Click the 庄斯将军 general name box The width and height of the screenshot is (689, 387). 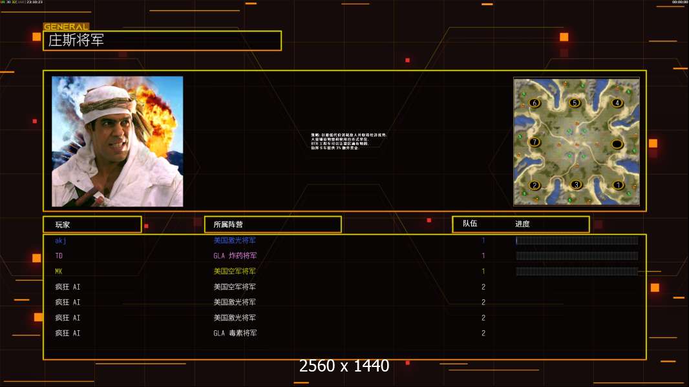(162, 41)
